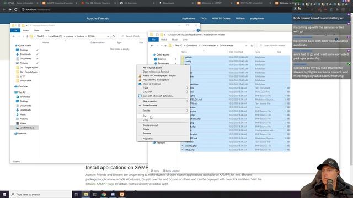Open Applications link in Apache Friends header

[189, 18]
